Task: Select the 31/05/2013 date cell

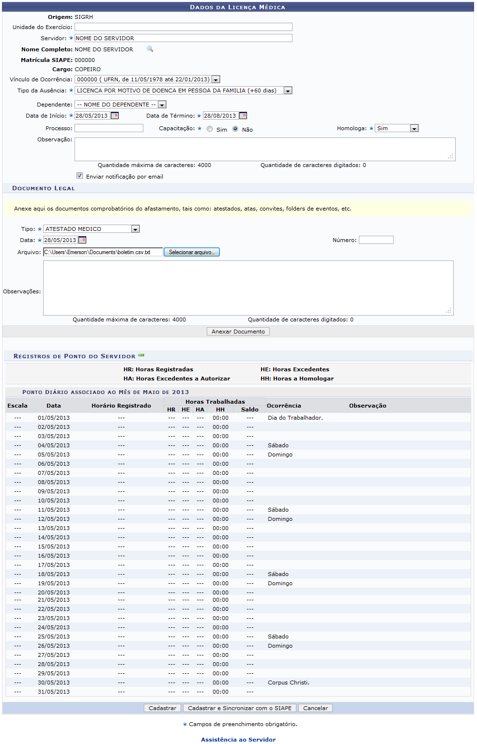Action: click(x=54, y=692)
